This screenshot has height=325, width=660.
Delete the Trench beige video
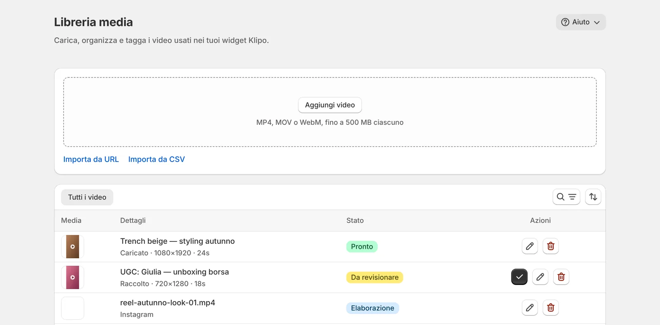[551, 246]
